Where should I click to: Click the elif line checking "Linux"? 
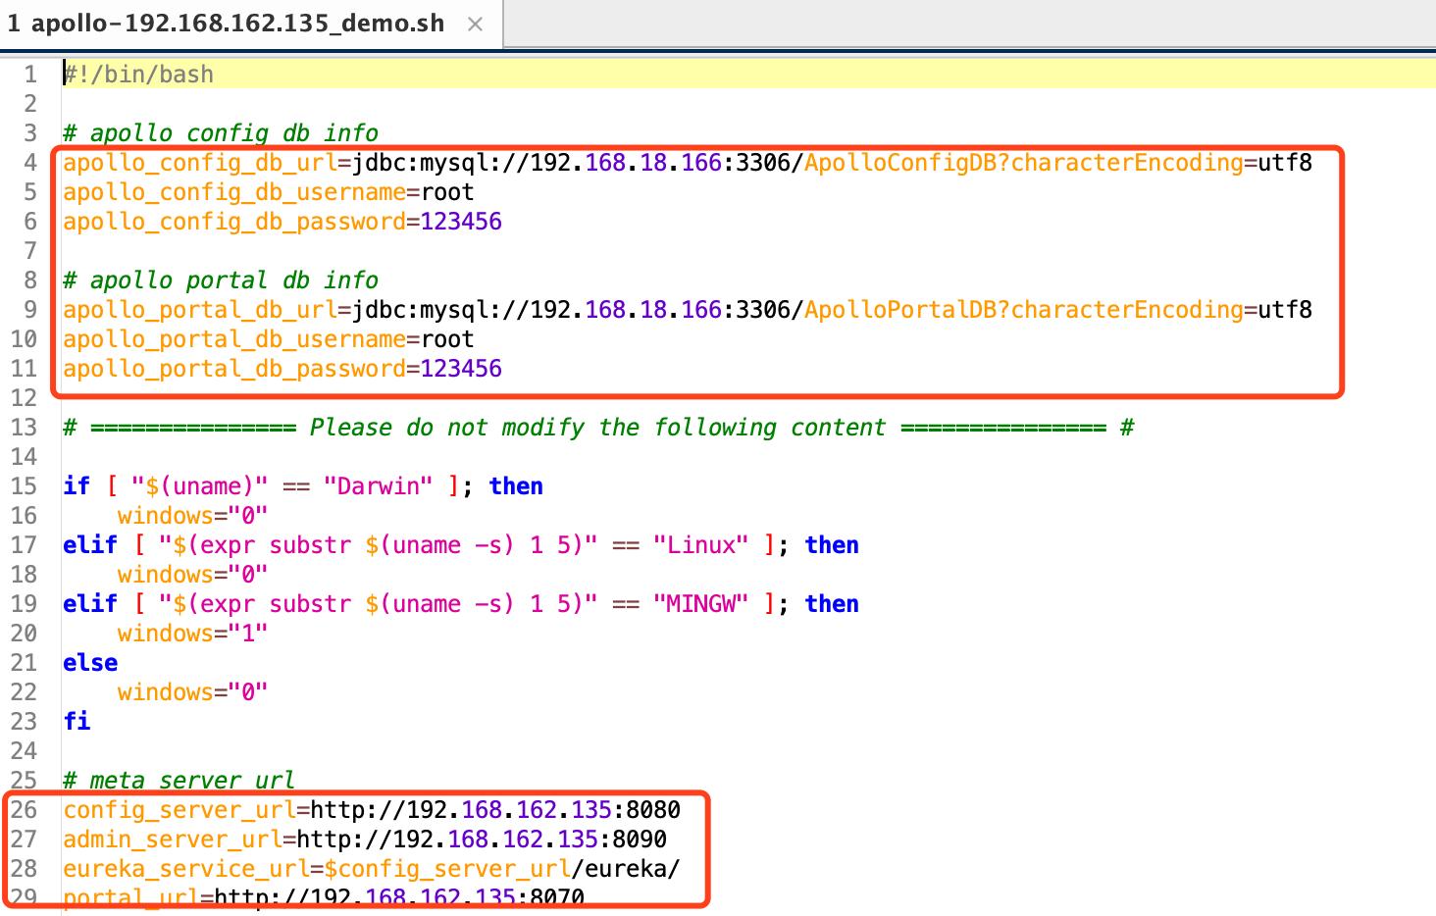[461, 545]
